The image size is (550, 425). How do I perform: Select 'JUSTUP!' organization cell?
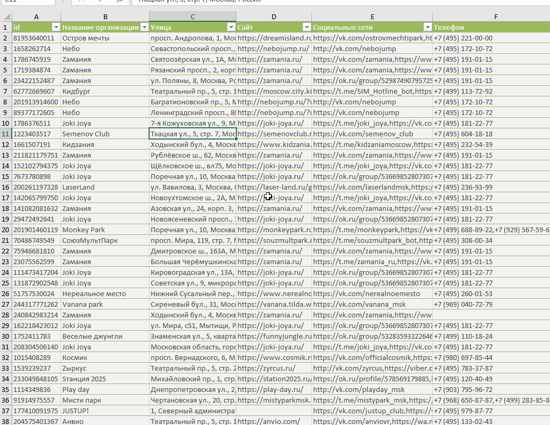[105, 411]
